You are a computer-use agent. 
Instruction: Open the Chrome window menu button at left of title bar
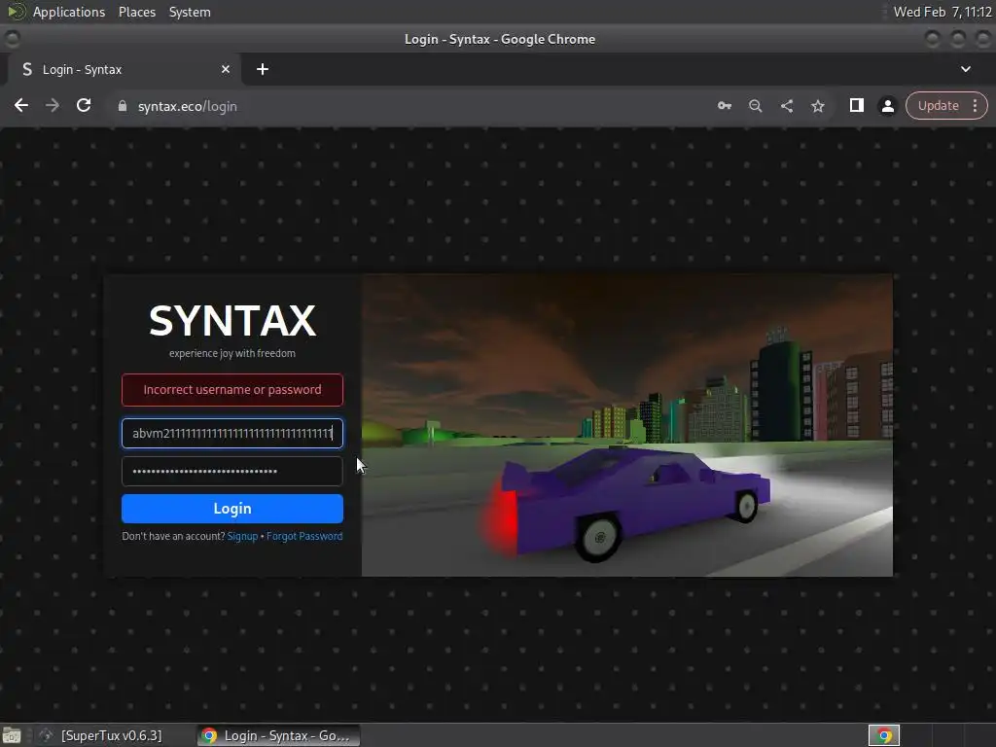coord(12,39)
